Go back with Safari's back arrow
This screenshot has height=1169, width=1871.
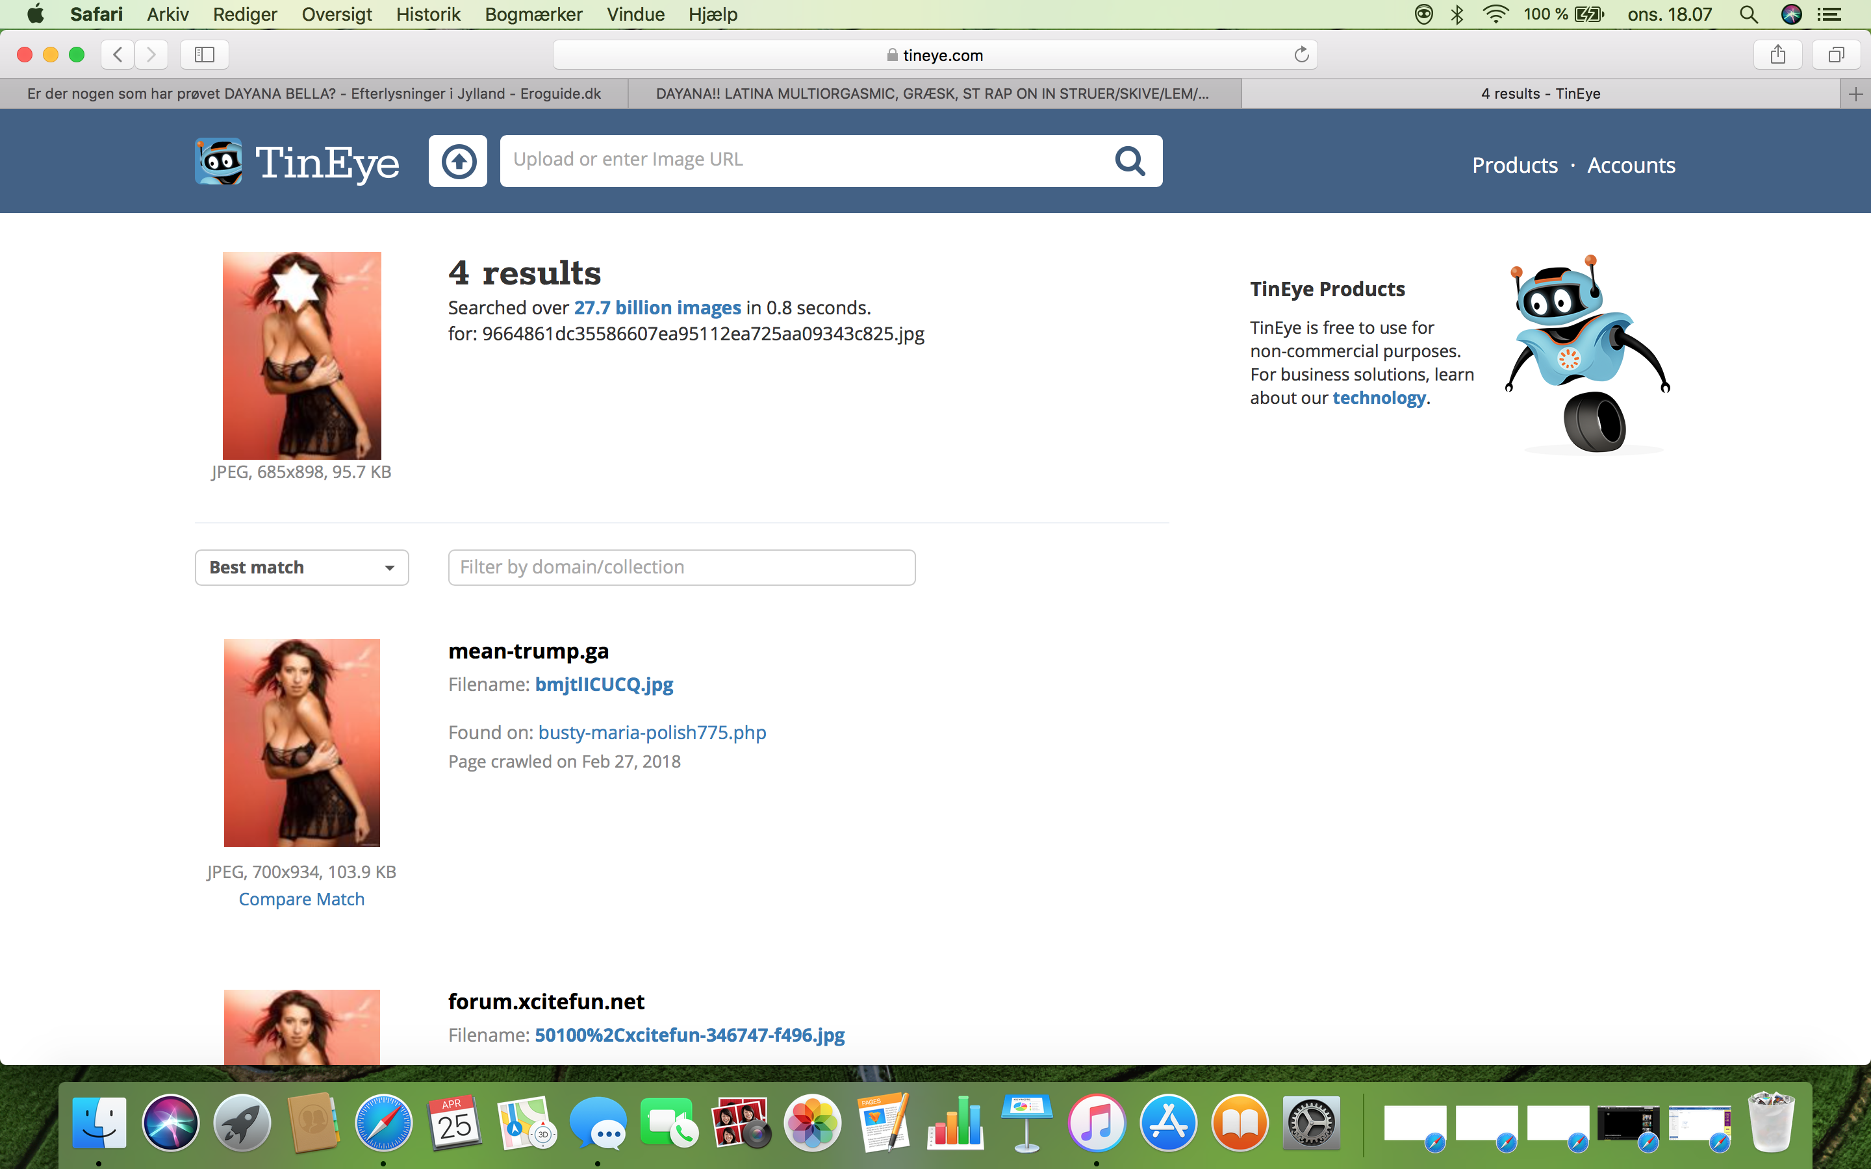point(118,54)
